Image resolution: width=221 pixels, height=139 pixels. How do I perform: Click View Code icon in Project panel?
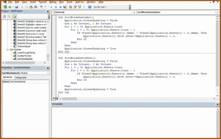(x=4, y=16)
